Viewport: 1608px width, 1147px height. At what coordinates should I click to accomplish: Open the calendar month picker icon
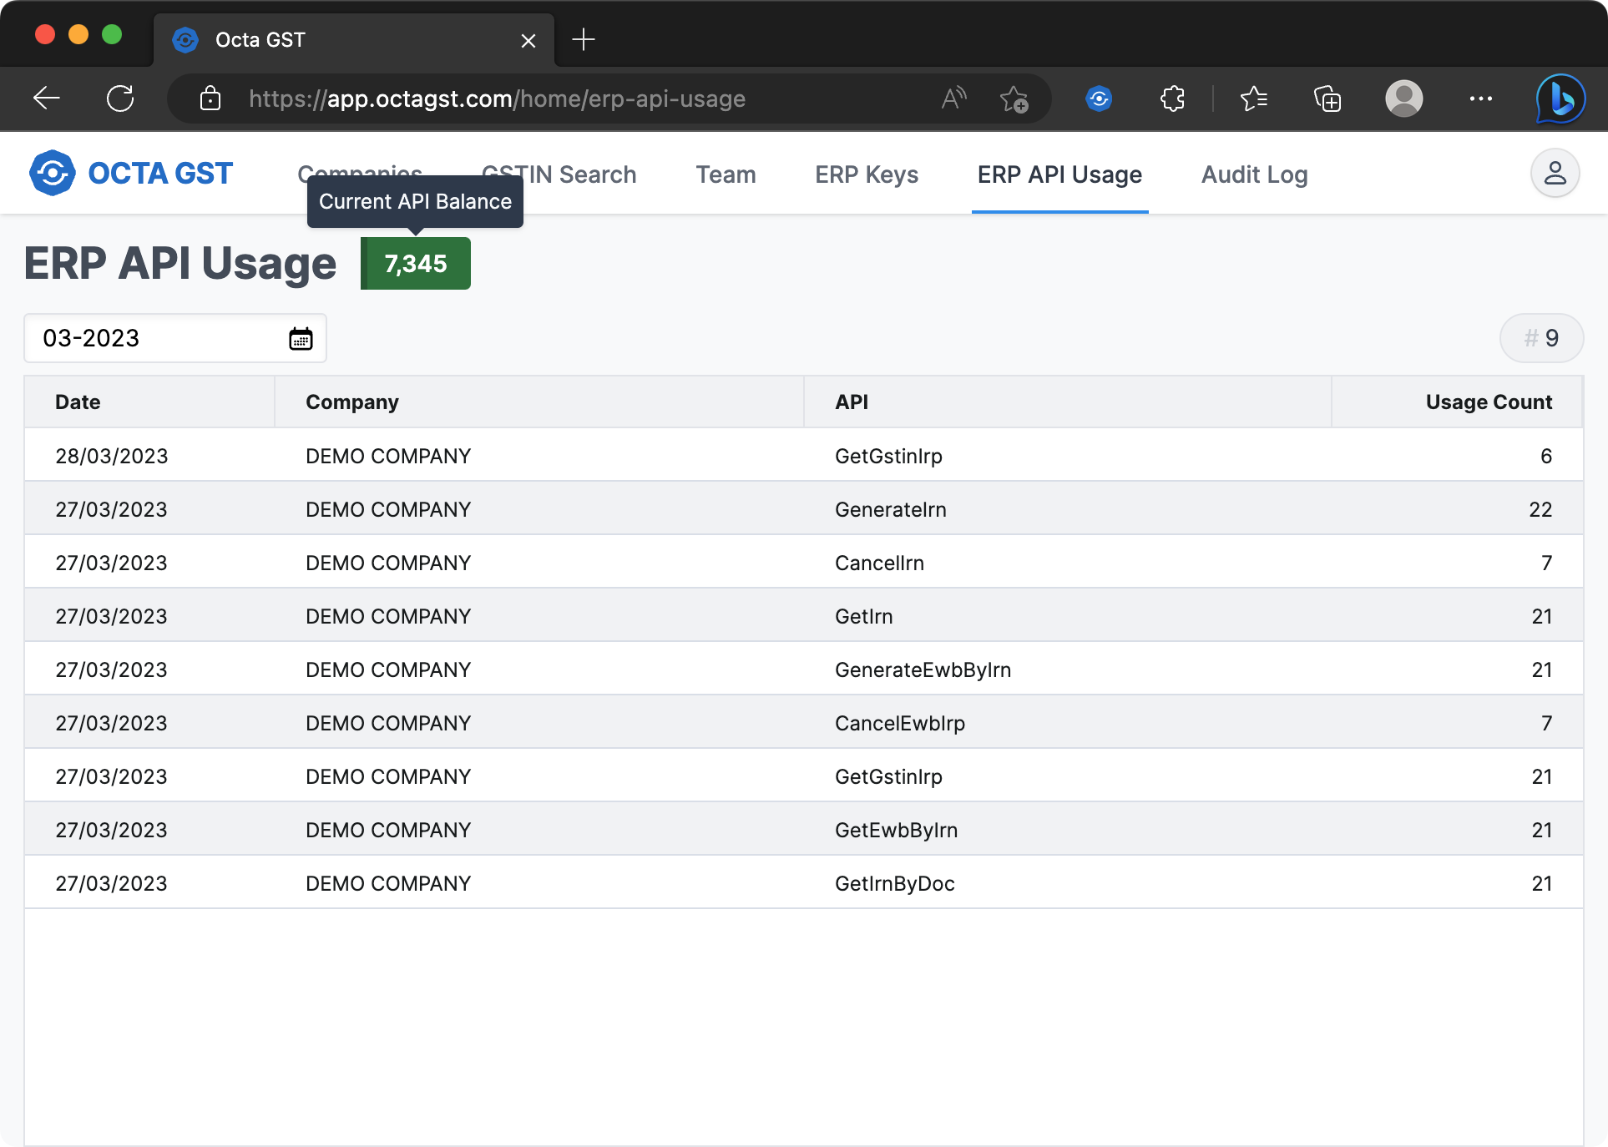[301, 339]
